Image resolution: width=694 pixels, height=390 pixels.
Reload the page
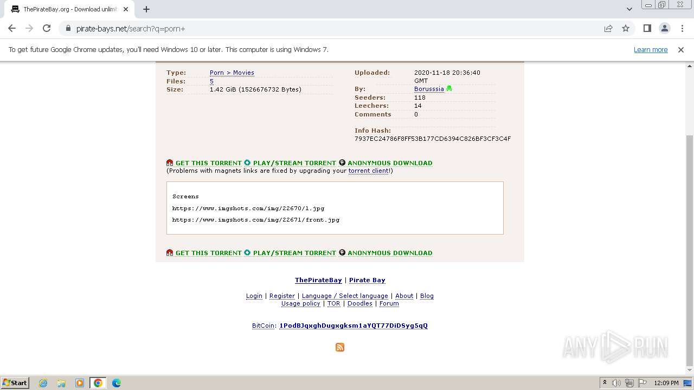[x=47, y=28]
